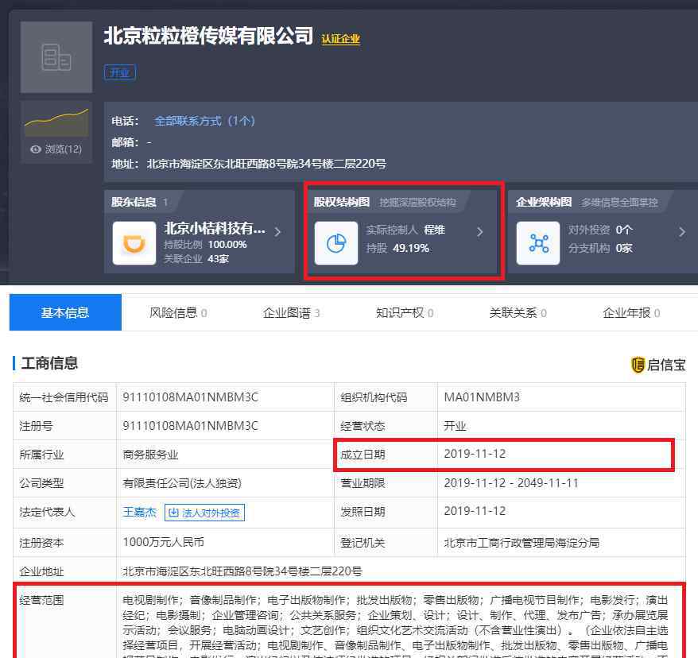Image resolution: width=698 pixels, height=658 pixels.
Task: Click the 启信宝 shield logo icon
Action: [x=638, y=365]
